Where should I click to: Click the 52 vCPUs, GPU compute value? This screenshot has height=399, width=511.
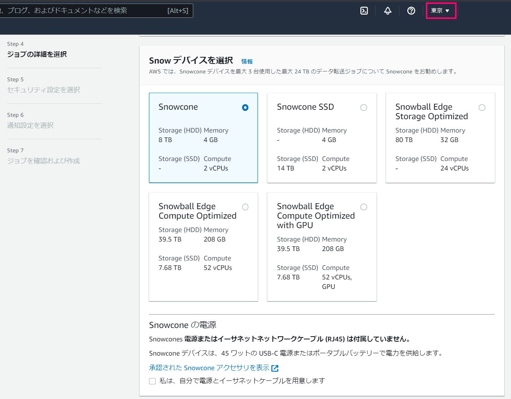coord(337,282)
